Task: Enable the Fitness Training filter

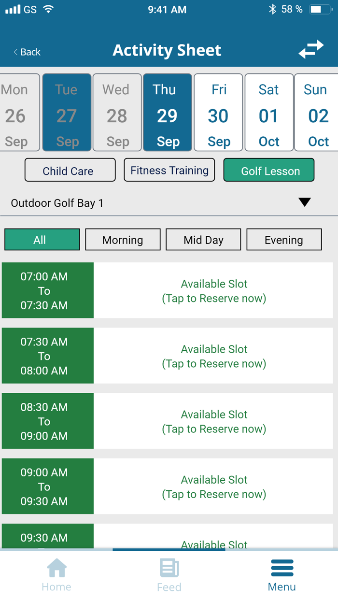Action: coord(169,170)
